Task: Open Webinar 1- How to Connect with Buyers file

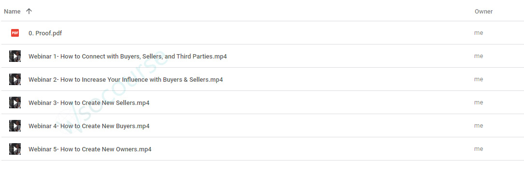Action: pyautogui.click(x=128, y=57)
